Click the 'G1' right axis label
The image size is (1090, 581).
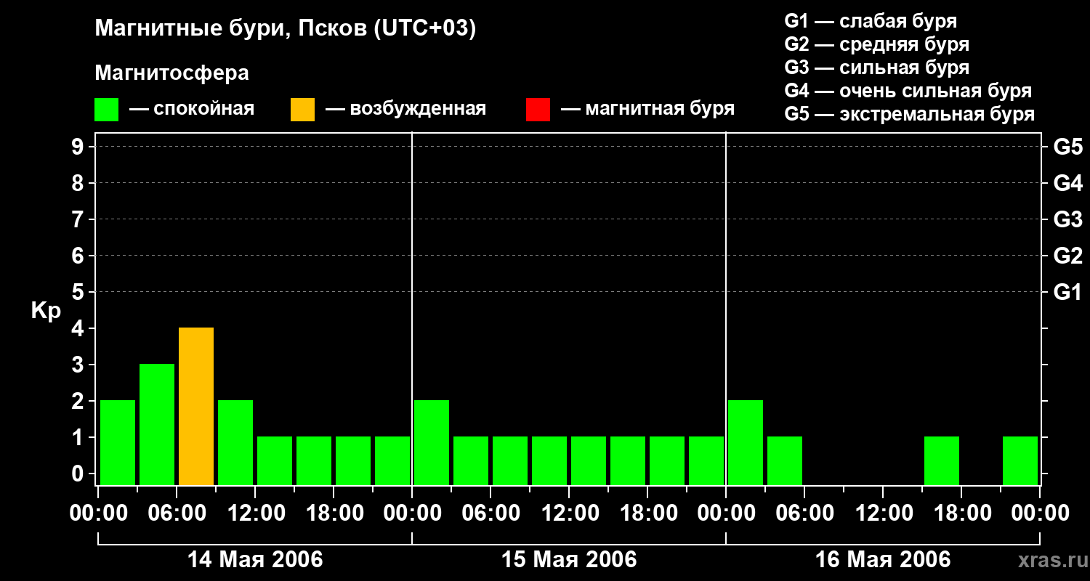[1067, 292]
